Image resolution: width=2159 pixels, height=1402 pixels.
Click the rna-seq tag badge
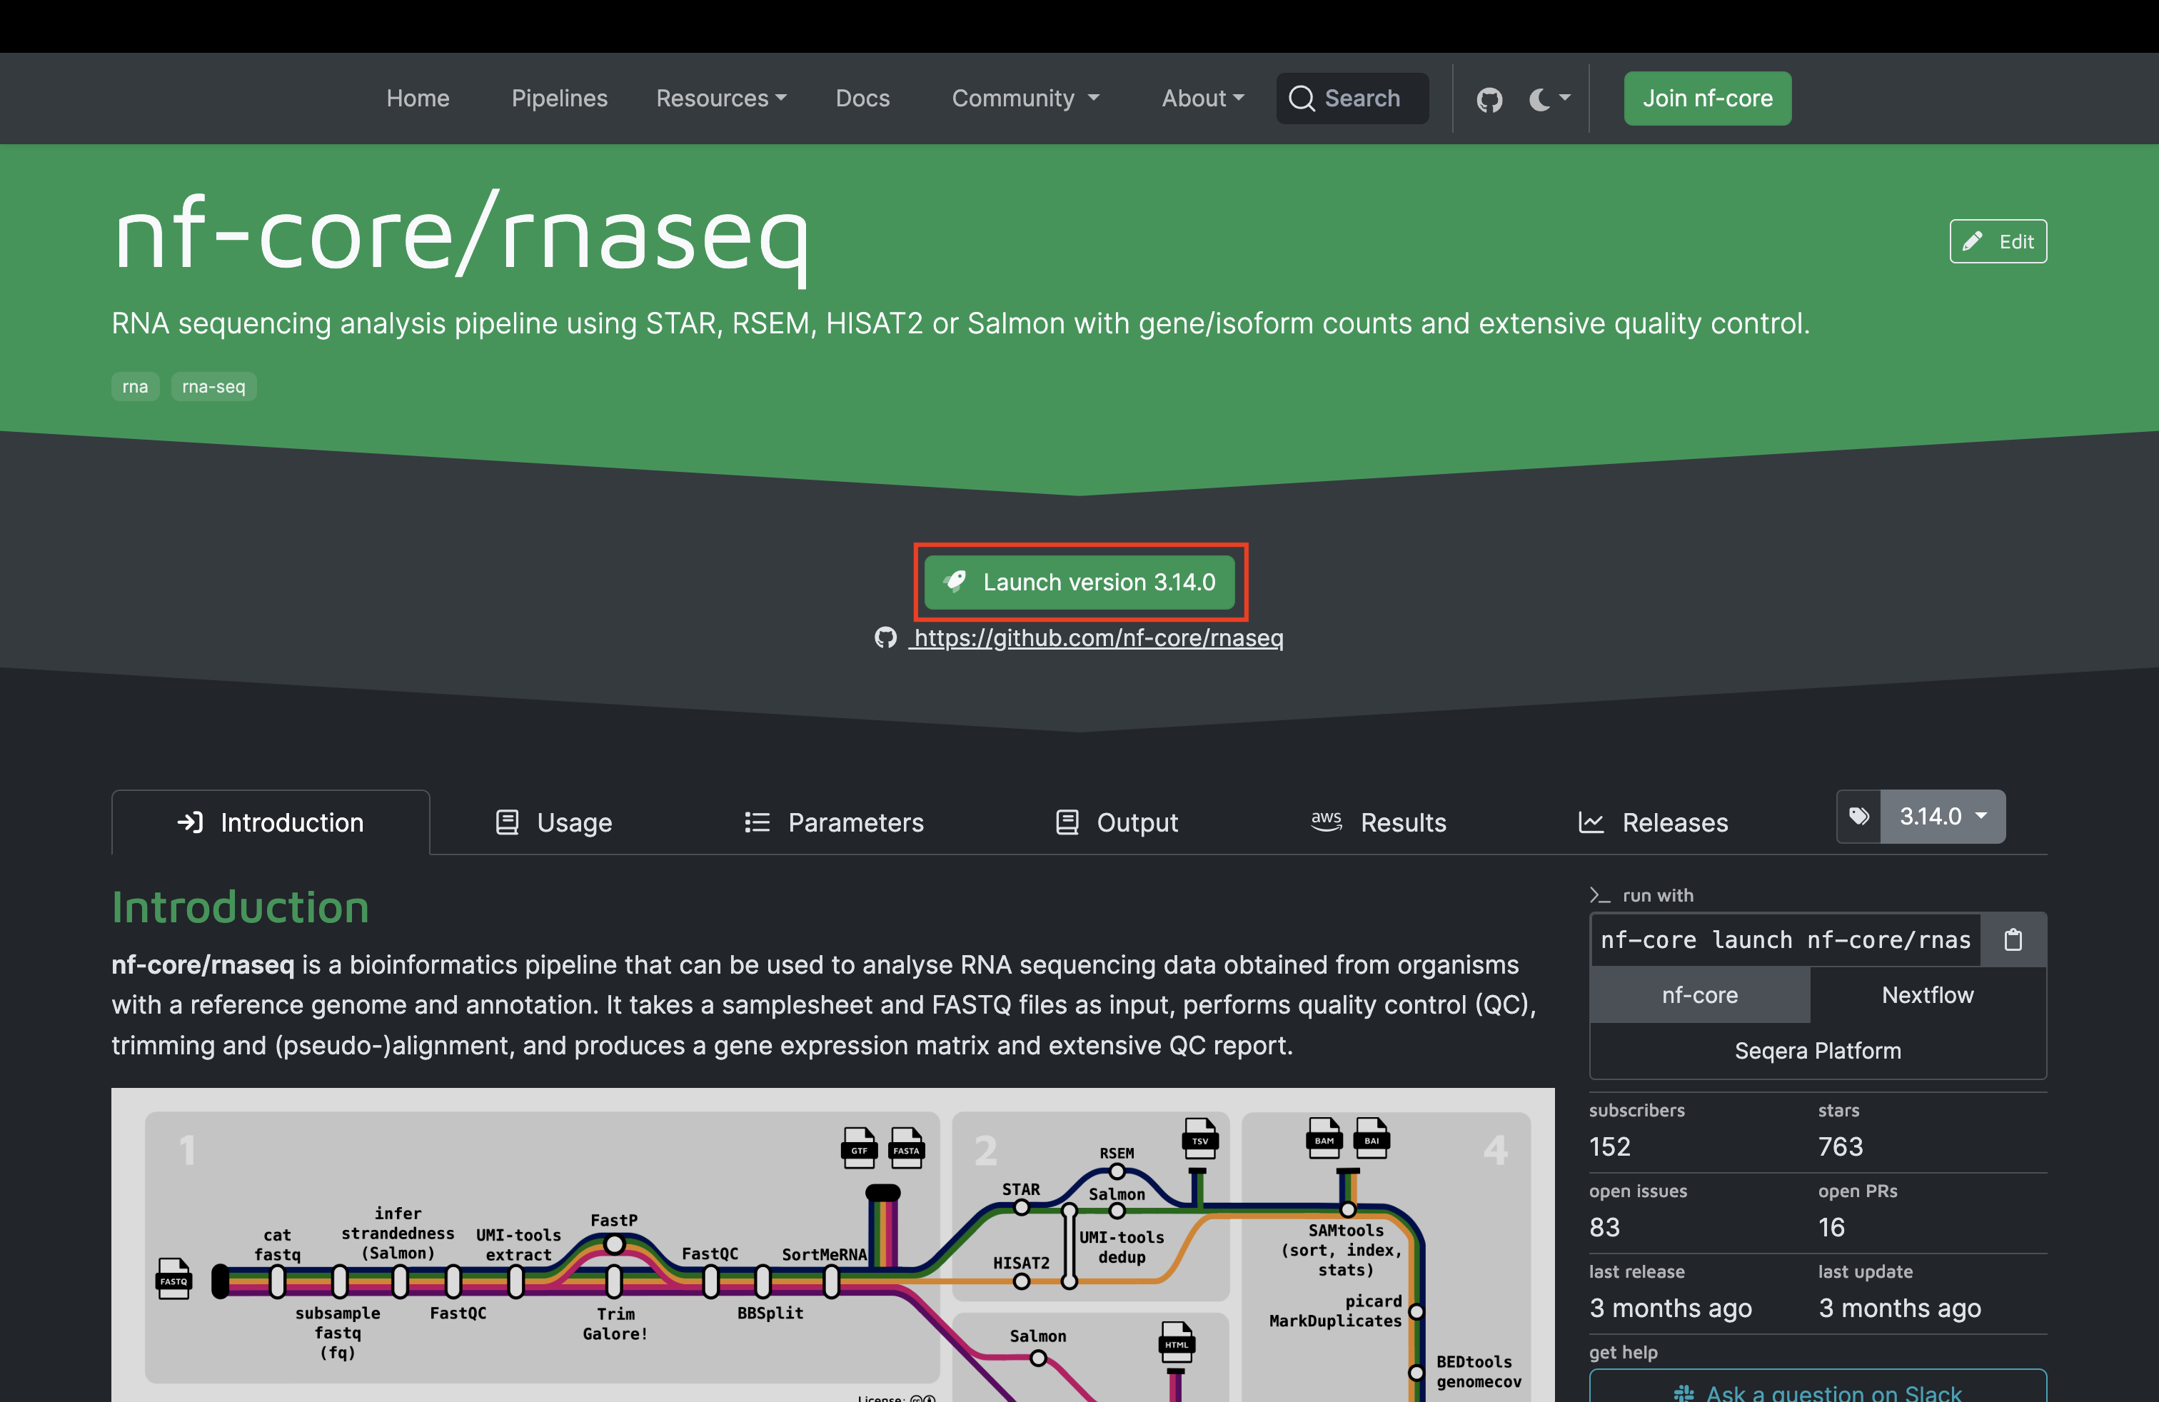[x=213, y=386]
